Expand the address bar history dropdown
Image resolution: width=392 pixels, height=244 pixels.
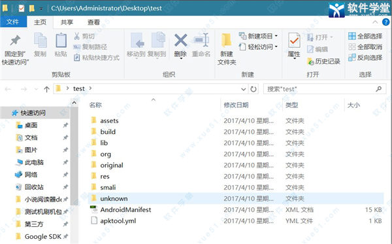click(x=243, y=90)
